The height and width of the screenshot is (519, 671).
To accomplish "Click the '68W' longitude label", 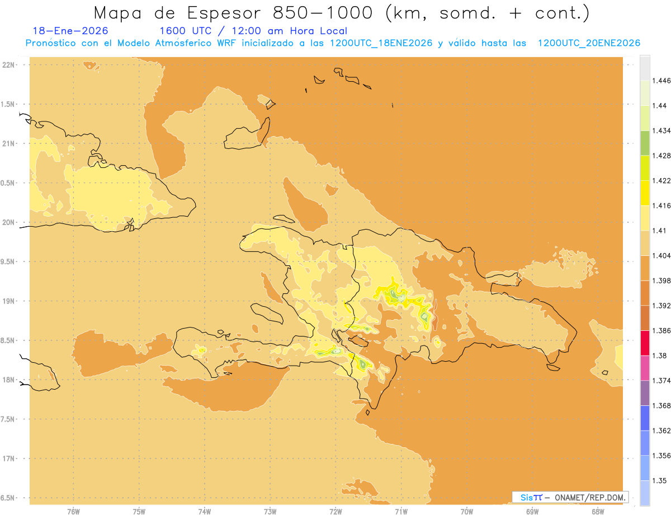I will pos(598,511).
